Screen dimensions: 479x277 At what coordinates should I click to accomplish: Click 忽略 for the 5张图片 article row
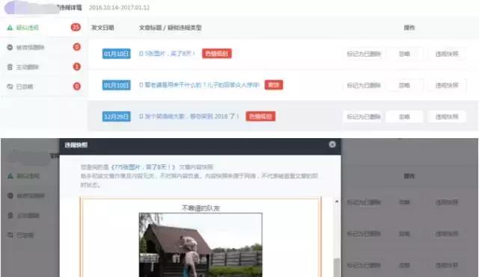tap(404, 54)
